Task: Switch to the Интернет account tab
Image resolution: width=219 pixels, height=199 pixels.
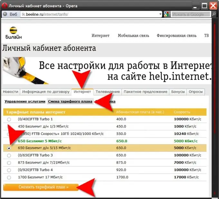Action: coord(82,92)
